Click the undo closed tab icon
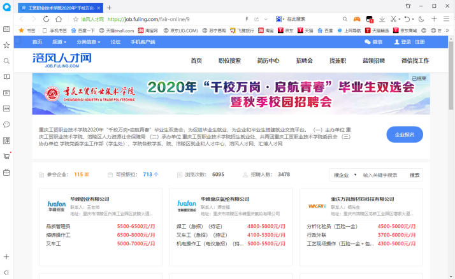This screenshot has height=279, width=455. tap(407, 19)
